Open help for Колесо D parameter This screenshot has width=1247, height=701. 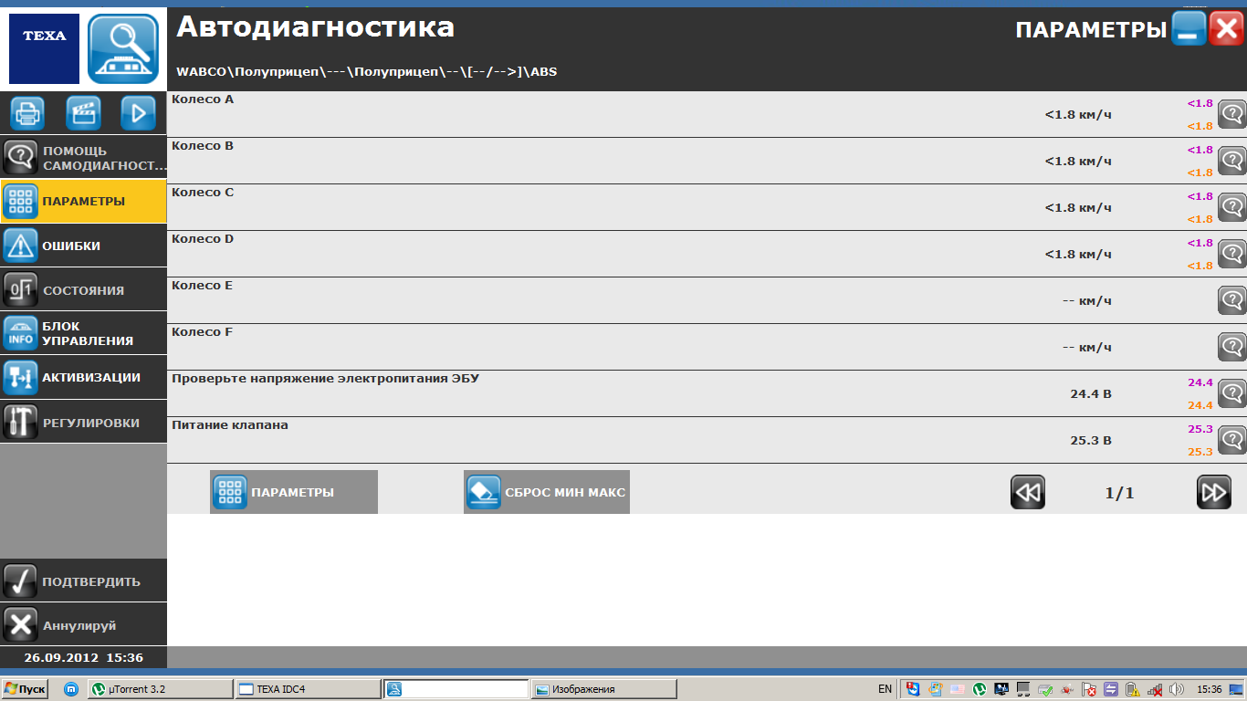coord(1231,254)
